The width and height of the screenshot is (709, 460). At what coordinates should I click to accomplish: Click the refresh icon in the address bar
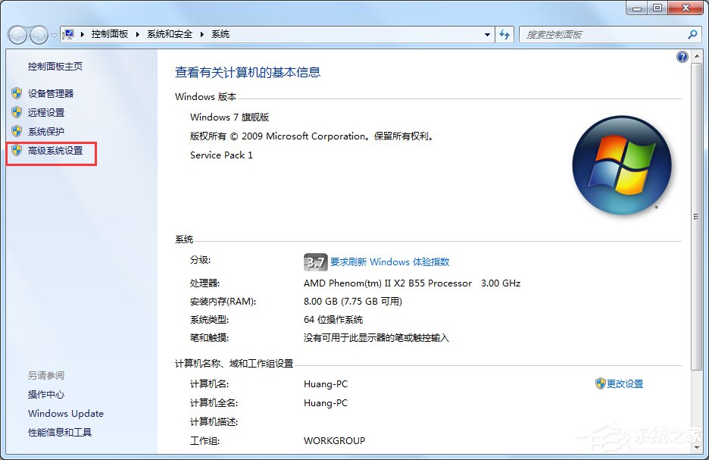tap(504, 34)
